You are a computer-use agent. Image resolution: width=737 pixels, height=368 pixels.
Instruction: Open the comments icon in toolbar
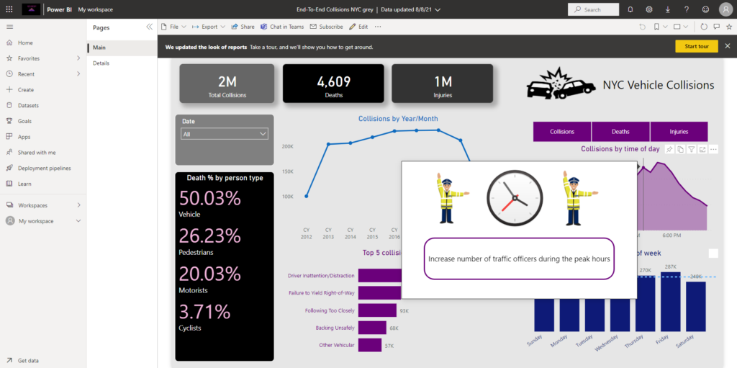coord(716,27)
